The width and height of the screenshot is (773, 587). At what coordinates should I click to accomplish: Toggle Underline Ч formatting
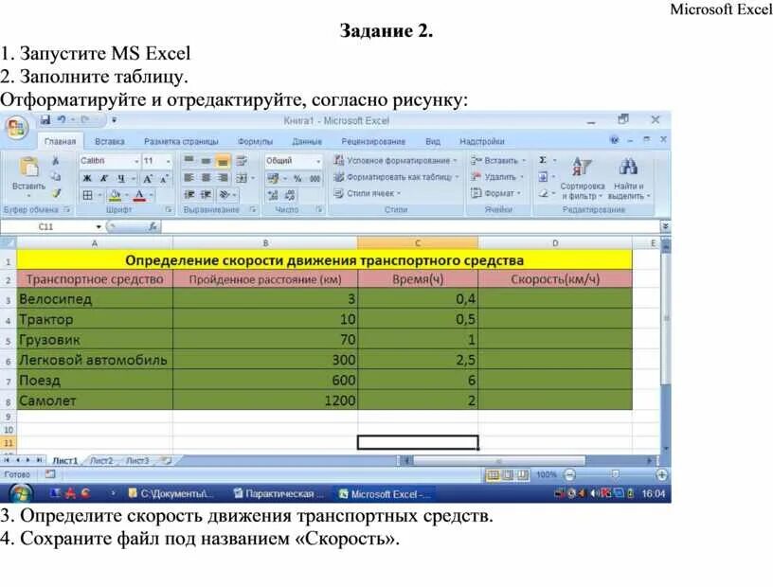click(x=121, y=178)
